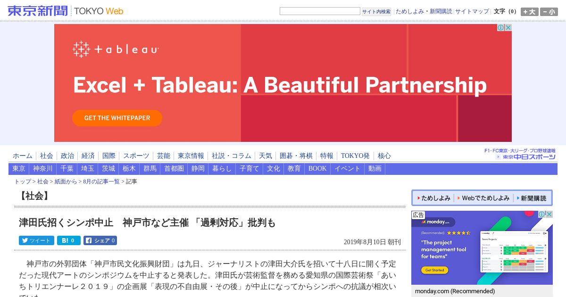This screenshot has height=297, width=566.
Task: Select 栃木 regional tab
Action: 129,169
